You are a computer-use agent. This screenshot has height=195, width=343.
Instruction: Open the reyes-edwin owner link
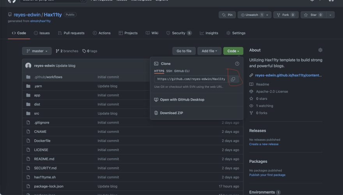point(27,15)
